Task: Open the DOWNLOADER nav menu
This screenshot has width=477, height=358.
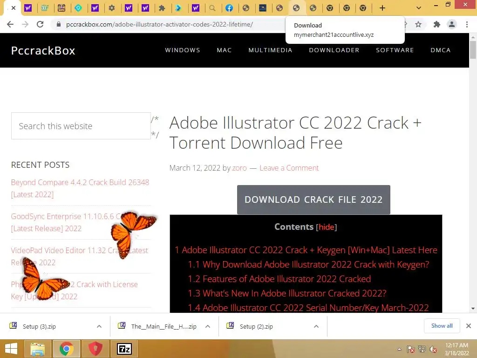Action: point(334,50)
